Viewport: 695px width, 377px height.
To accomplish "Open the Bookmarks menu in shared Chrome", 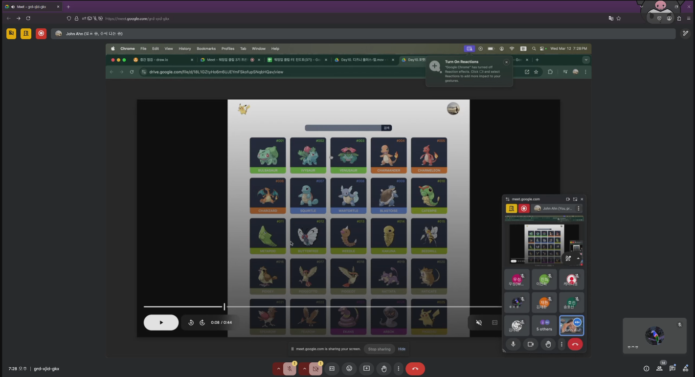I will tap(206, 48).
